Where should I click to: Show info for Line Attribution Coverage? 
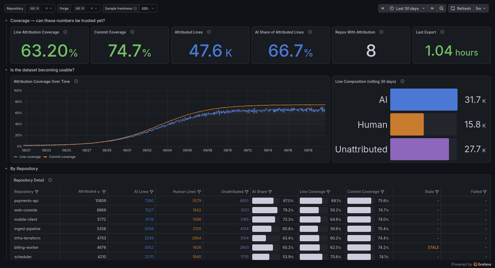(65, 32)
